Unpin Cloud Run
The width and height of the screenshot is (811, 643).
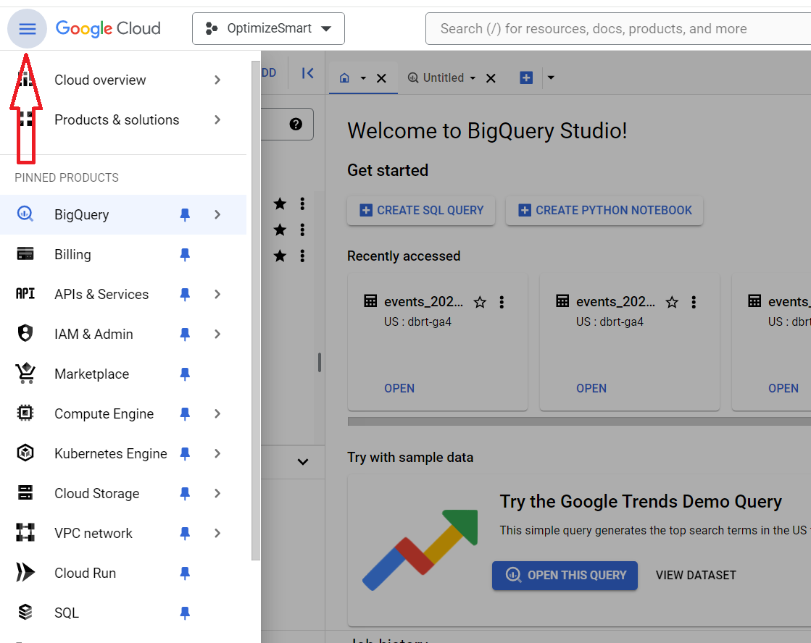185,573
